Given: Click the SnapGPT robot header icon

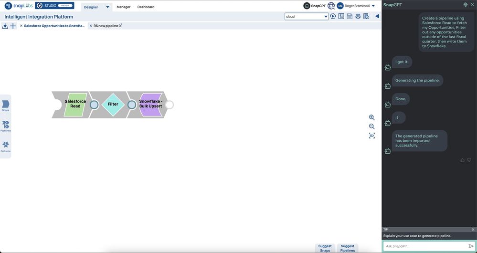Looking at the screenshot, I should tap(307, 6).
